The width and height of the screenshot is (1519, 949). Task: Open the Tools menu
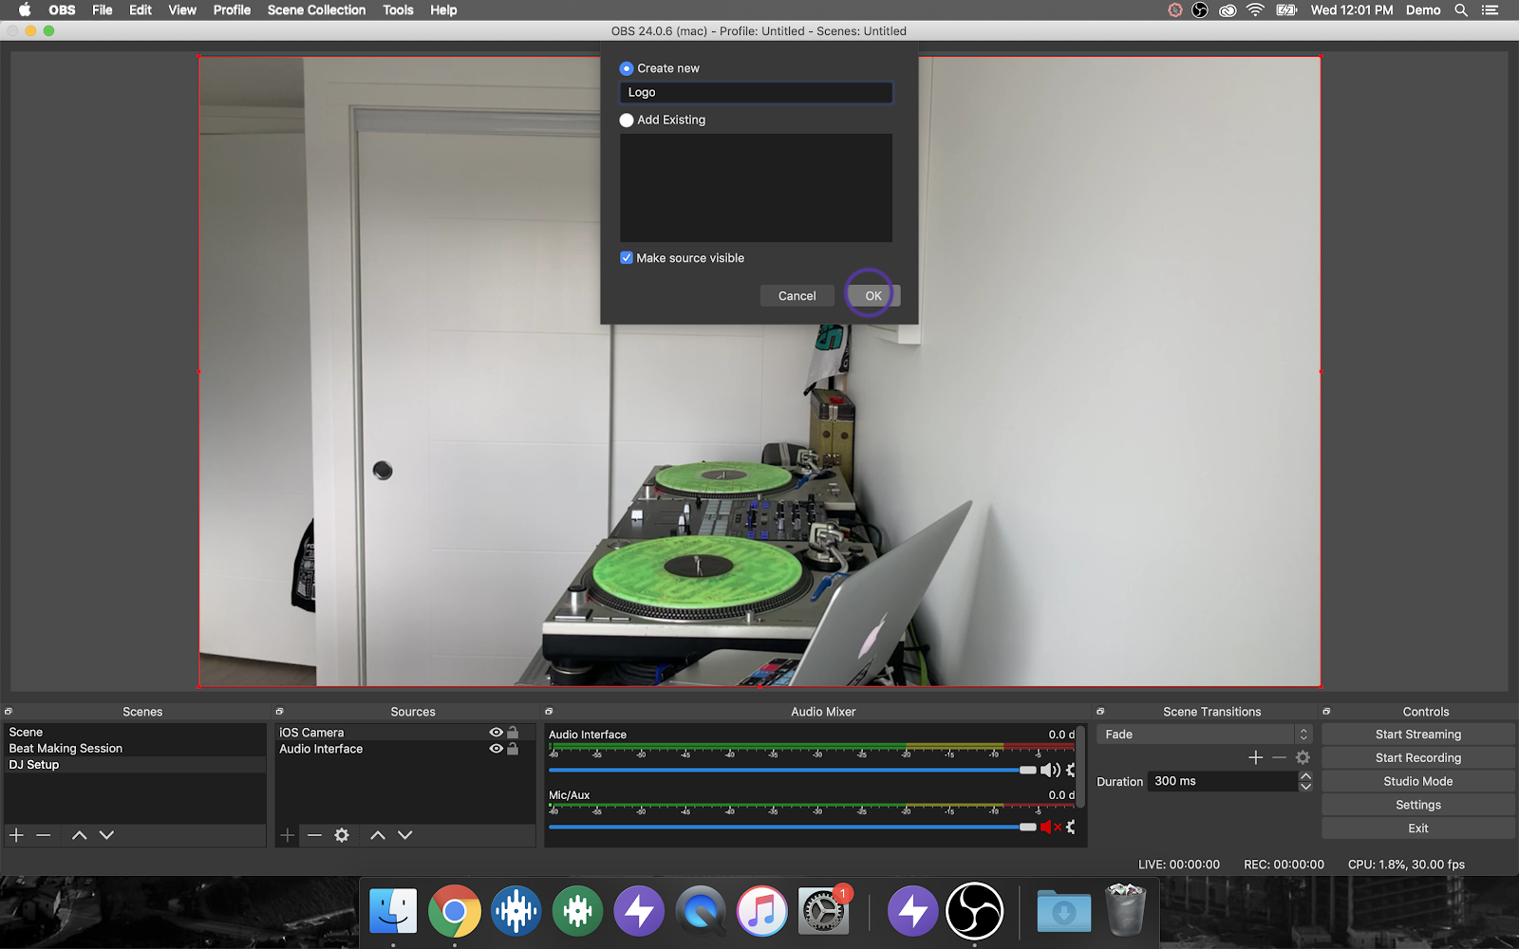pyautogui.click(x=398, y=10)
